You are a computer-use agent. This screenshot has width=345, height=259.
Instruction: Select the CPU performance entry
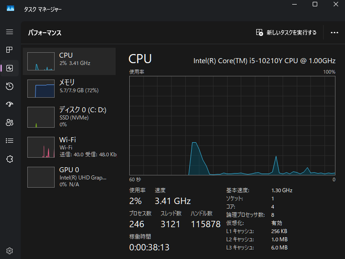coord(69,61)
